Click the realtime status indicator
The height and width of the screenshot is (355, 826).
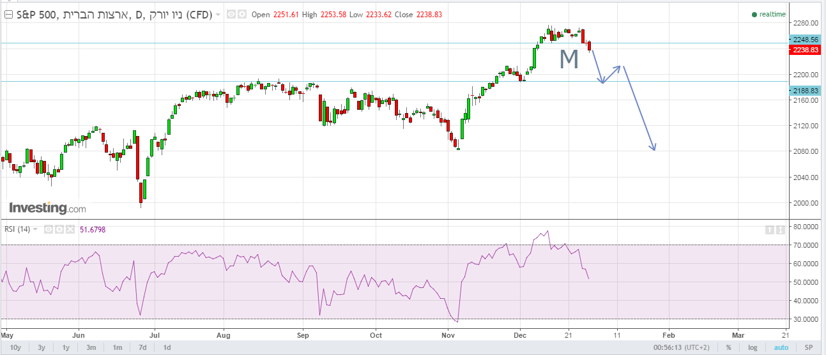point(769,14)
